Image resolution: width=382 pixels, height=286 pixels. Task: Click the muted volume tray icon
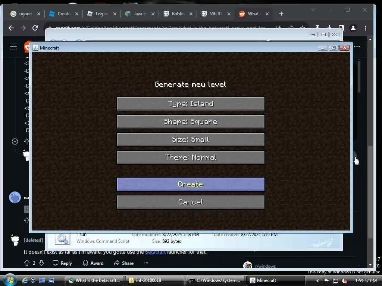(344, 281)
